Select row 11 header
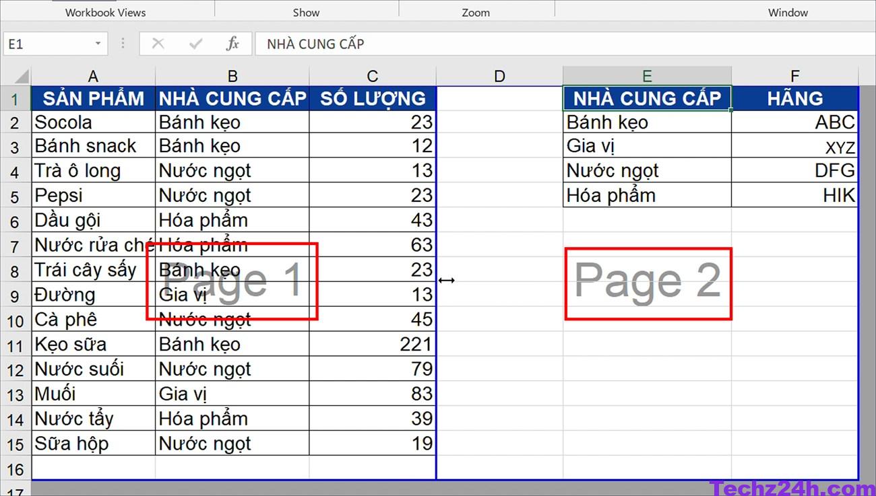Viewport: 876px width, 496px height. point(15,345)
